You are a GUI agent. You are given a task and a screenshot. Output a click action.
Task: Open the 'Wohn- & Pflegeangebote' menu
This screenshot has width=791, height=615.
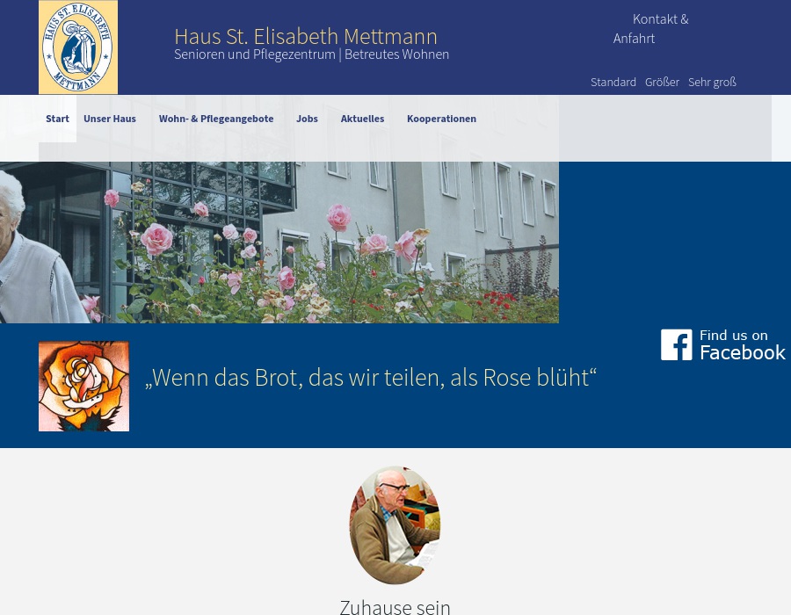click(x=216, y=119)
